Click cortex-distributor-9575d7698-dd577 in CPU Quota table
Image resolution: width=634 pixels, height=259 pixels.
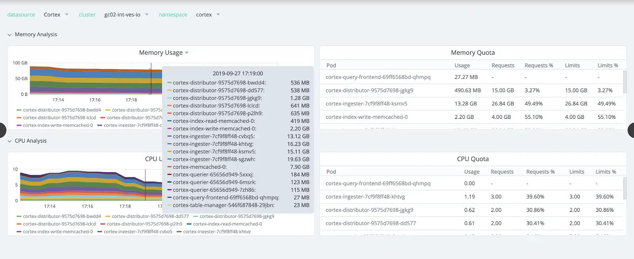[x=371, y=223]
